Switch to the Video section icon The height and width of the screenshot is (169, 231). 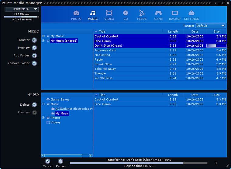tap(109, 13)
